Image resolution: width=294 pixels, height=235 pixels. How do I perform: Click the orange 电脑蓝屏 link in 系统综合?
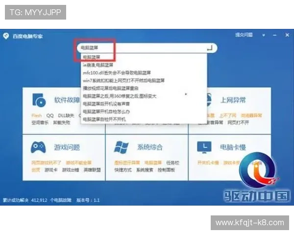click(153, 163)
